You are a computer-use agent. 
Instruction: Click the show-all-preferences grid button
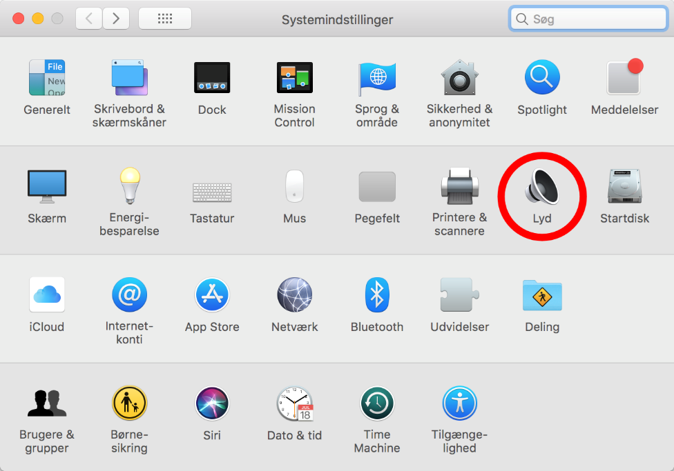pos(164,18)
